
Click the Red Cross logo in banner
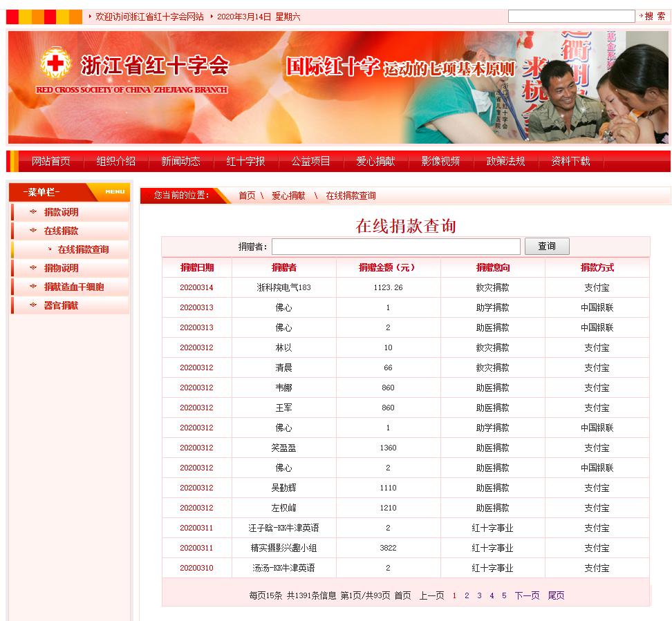(56, 65)
